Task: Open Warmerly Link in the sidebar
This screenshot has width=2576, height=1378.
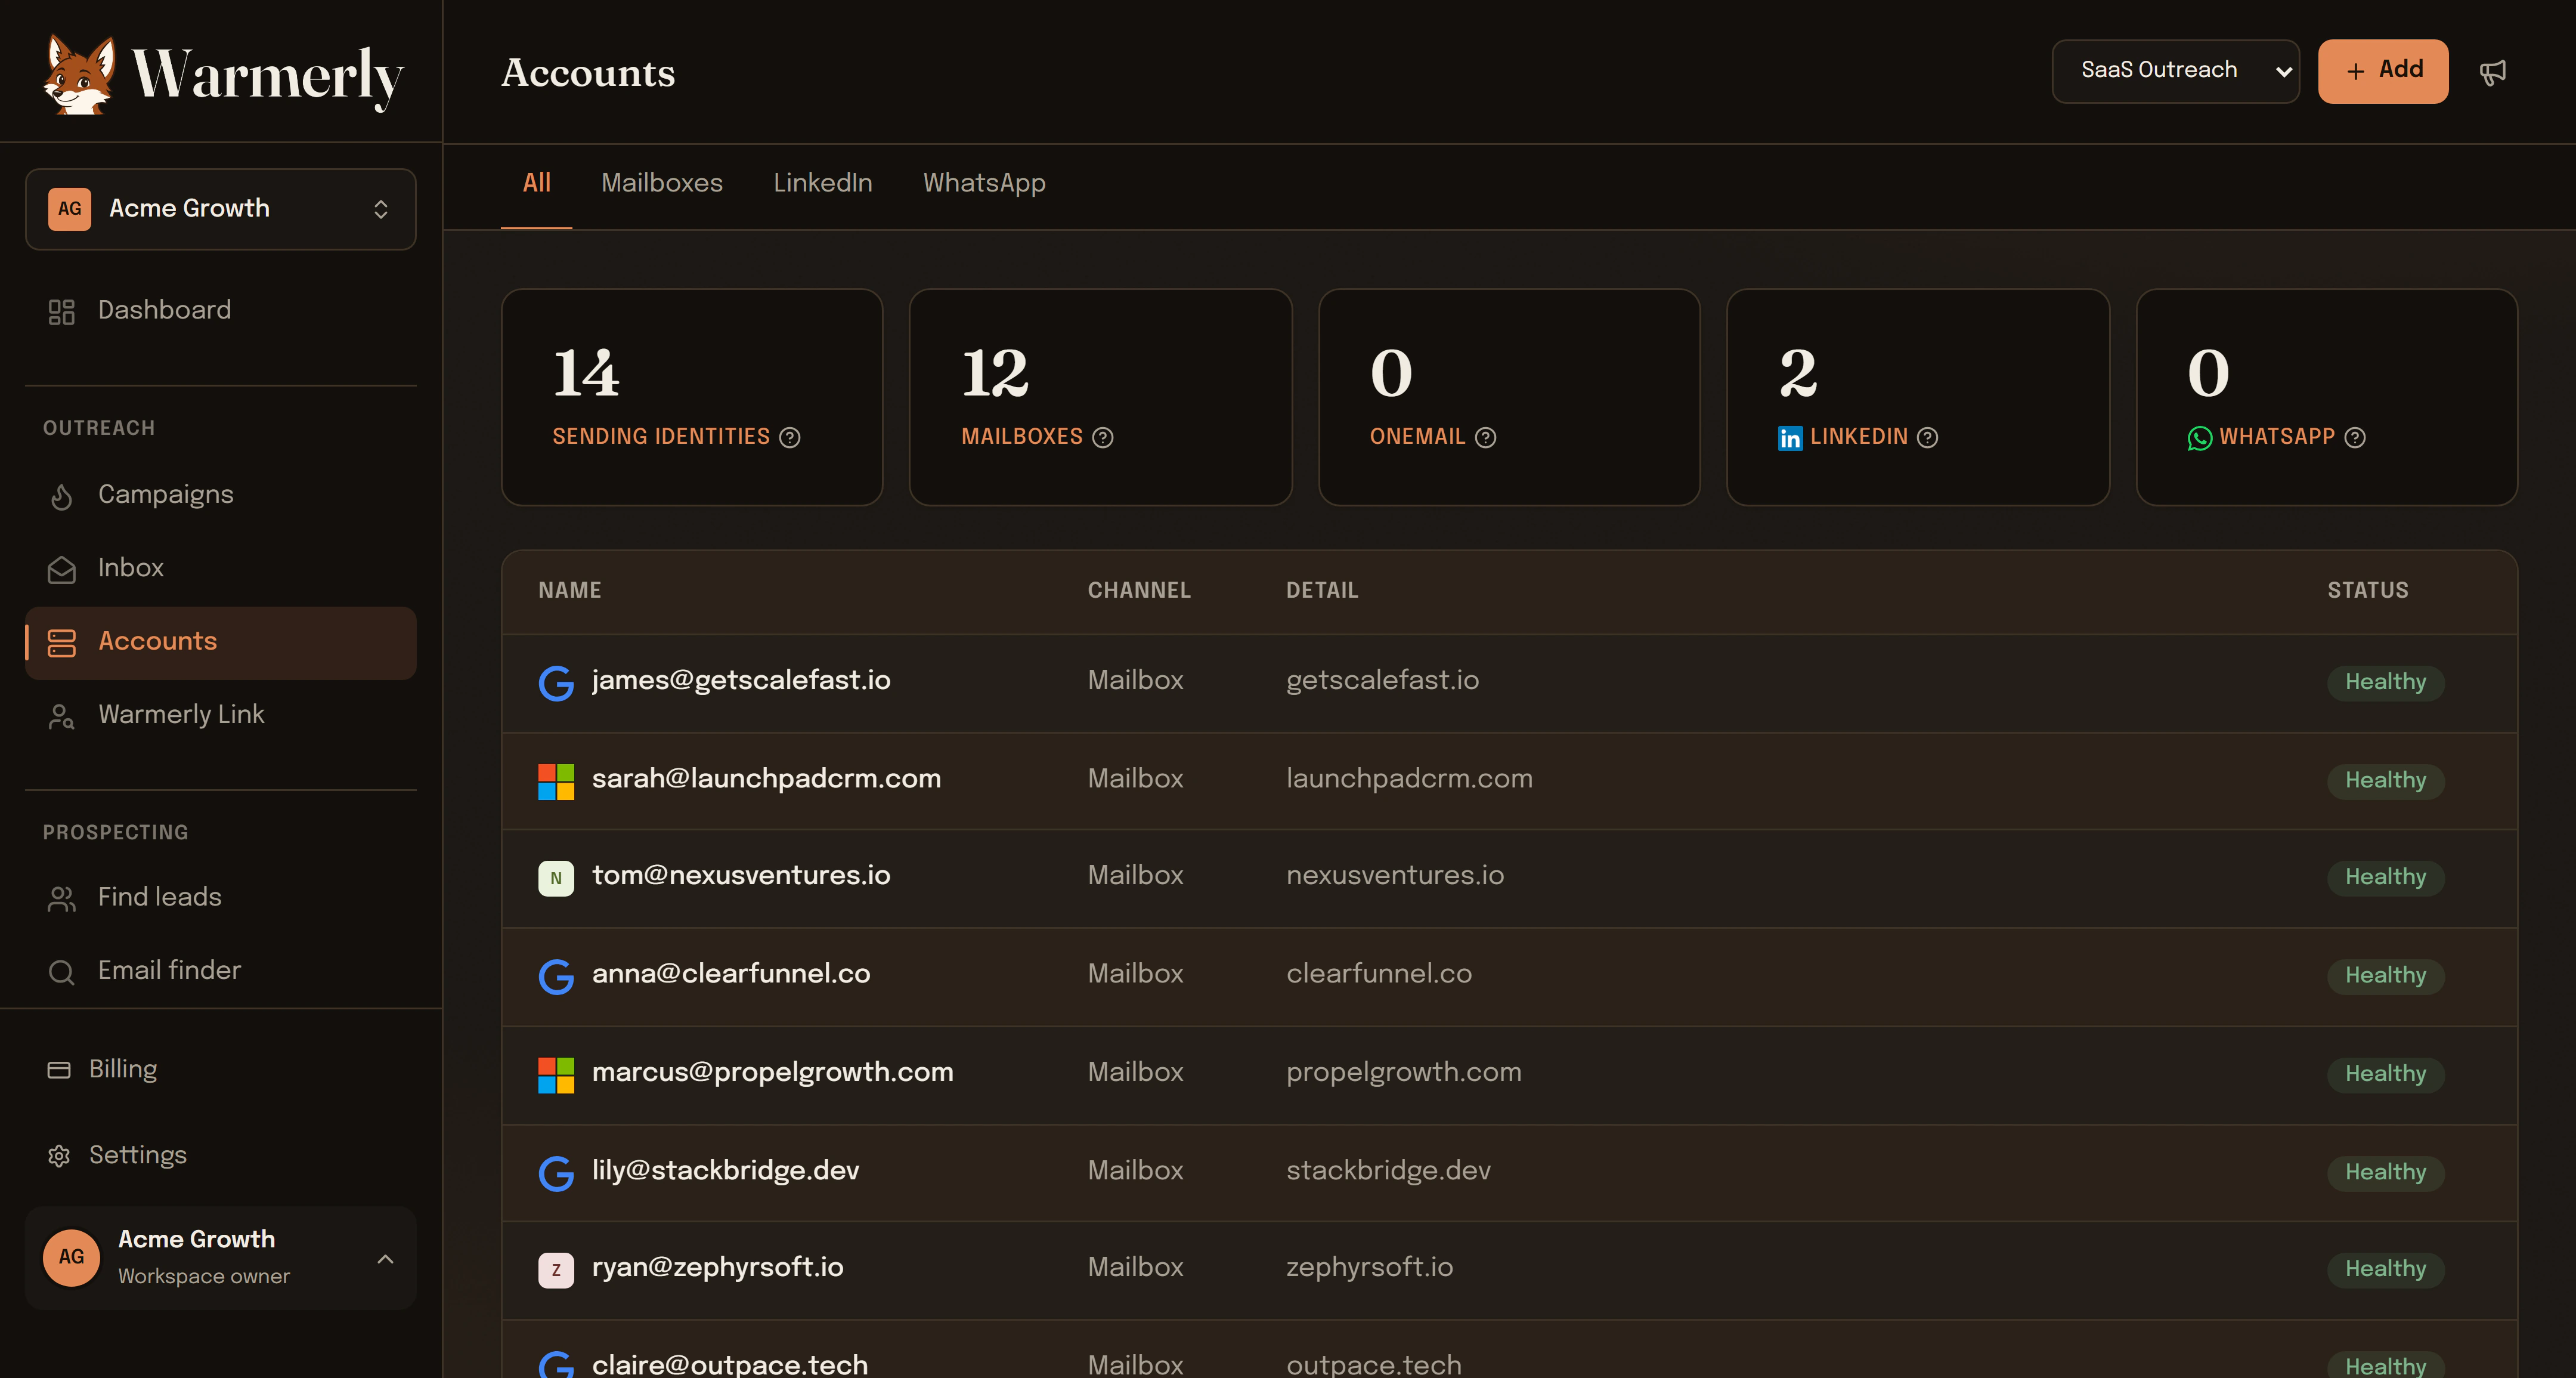Action: click(x=220, y=715)
